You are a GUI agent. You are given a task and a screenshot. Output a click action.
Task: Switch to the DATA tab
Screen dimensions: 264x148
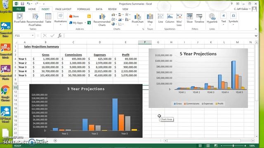tap(99, 9)
